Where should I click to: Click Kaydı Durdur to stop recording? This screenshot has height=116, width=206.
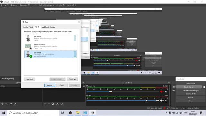pyautogui.click(x=189, y=87)
